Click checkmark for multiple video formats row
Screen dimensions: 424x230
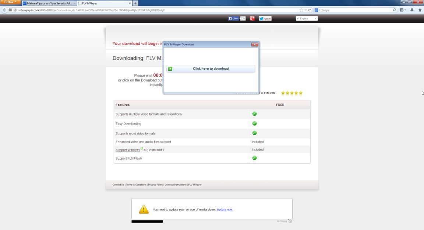(x=254, y=114)
